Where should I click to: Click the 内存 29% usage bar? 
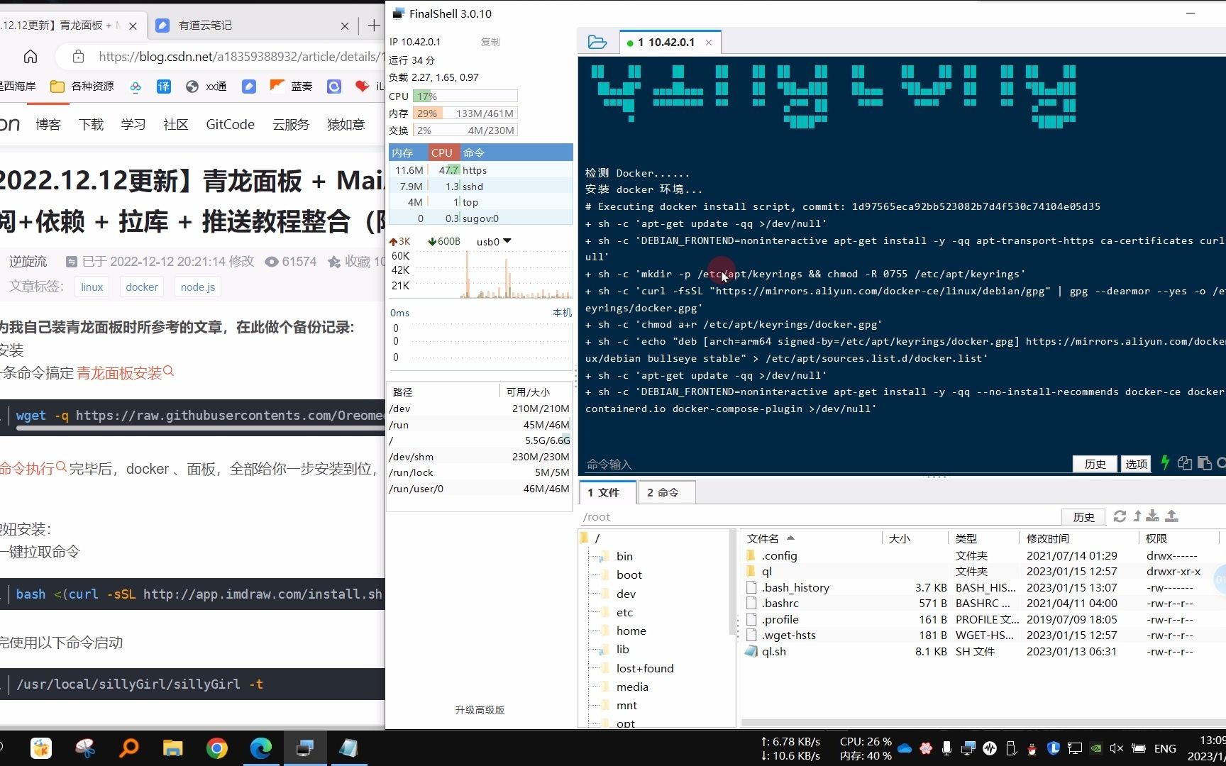coord(465,113)
